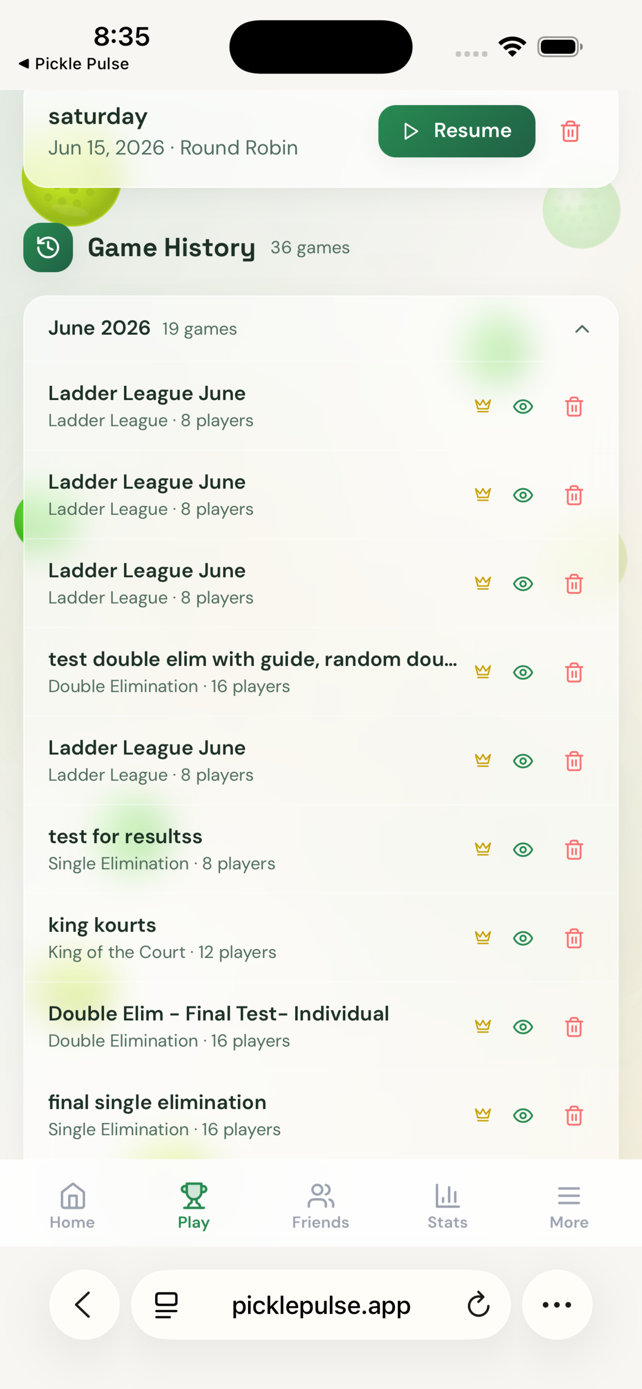
Task: Open browser page options icon in address bar
Action: 166,1305
